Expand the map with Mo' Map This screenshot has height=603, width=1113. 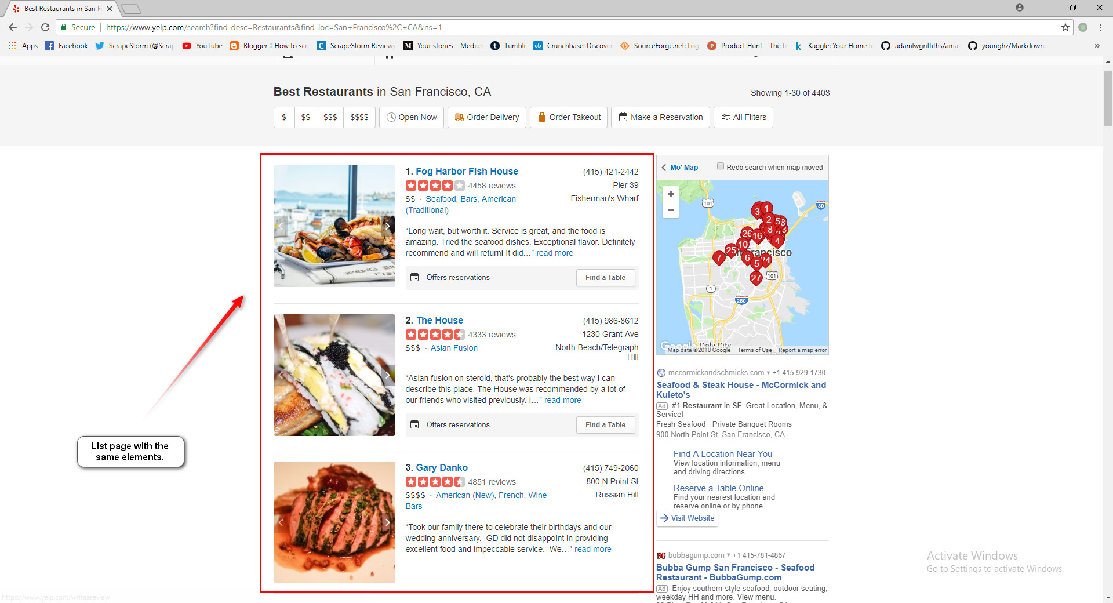coord(680,168)
